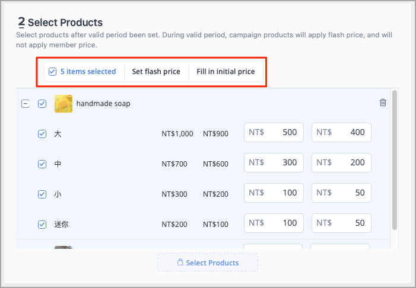This screenshot has width=416, height=288.
Task: Click the NT$700 price for 中
Action: point(174,164)
